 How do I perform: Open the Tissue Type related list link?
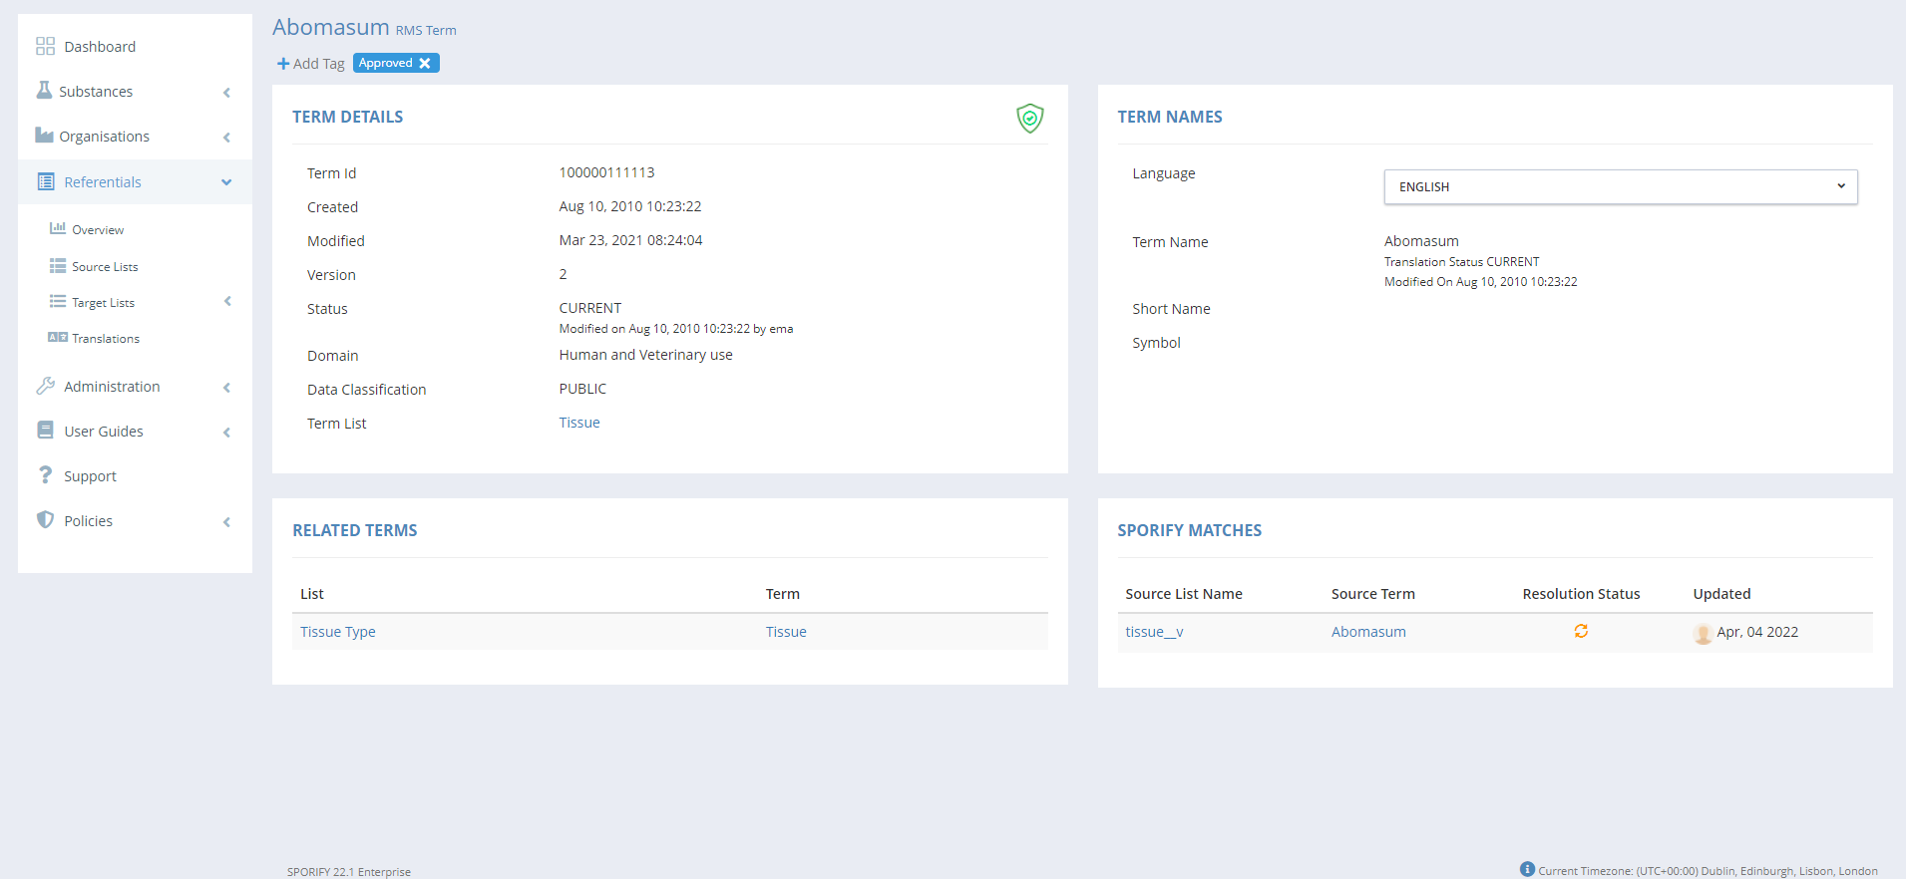point(338,632)
